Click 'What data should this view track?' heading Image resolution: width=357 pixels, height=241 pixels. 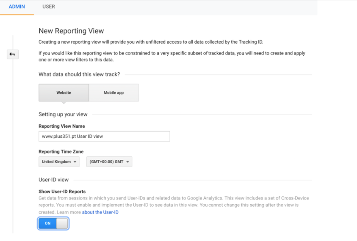(x=79, y=74)
